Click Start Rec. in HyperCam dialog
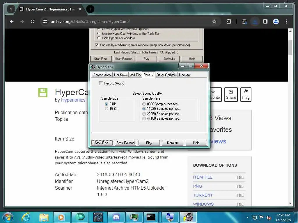The height and width of the screenshot is (223, 298). [102, 143]
